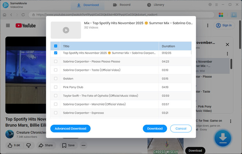Click the Creature Chronicles channel name
Screen dimensions: 242x154
[x=31, y=132]
